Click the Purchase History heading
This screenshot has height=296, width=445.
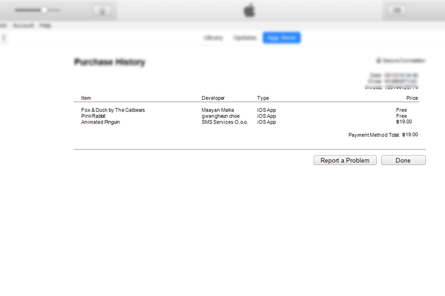pyautogui.click(x=110, y=62)
